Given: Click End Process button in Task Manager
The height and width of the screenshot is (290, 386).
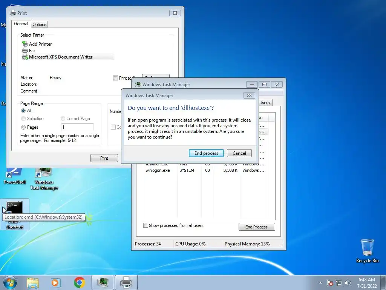Looking at the screenshot, I should click(256, 227).
